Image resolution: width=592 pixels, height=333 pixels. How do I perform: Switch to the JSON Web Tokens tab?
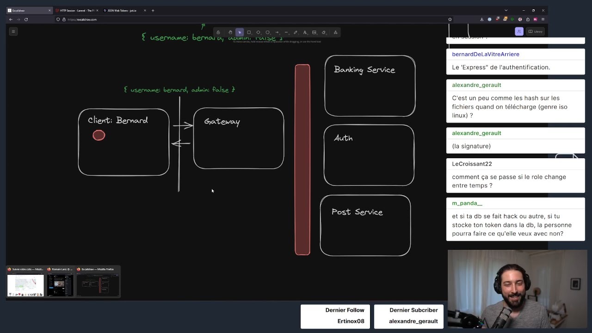click(124, 10)
